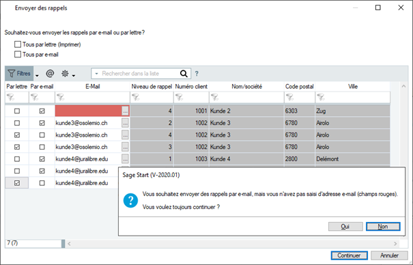This screenshot has height=265, width=413.
Task: Click the Ville column filter funnel
Action: (321, 97)
